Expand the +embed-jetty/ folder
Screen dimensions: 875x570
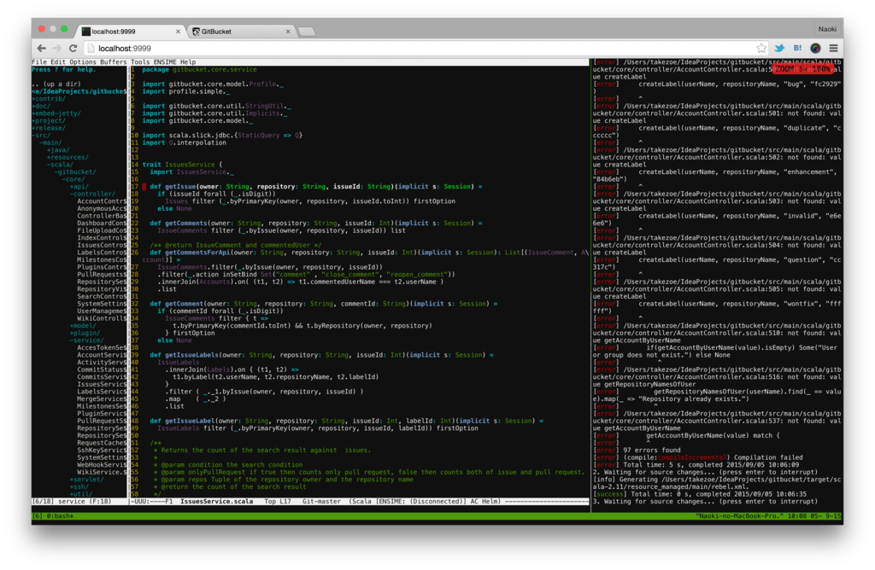tap(56, 113)
